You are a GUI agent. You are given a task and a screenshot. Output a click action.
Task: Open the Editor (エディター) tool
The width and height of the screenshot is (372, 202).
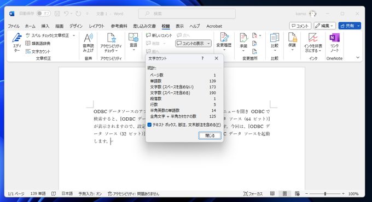(x=17, y=43)
